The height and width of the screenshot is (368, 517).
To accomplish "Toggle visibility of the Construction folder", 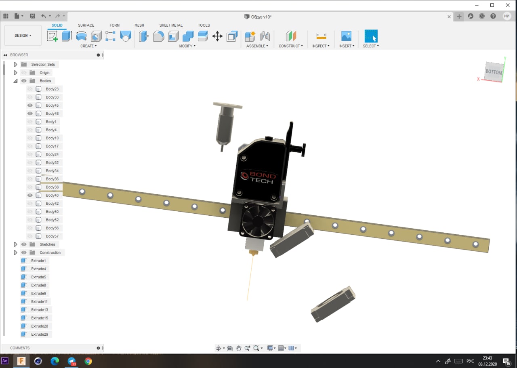I will (24, 252).
